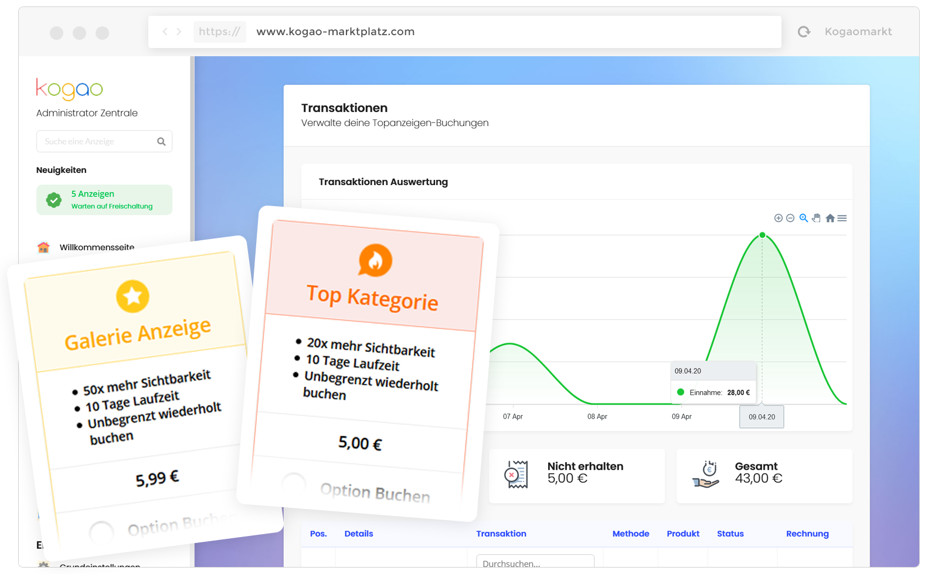Click the sidebar search magnifier icon
The width and height of the screenshot is (938, 574).
click(x=161, y=142)
